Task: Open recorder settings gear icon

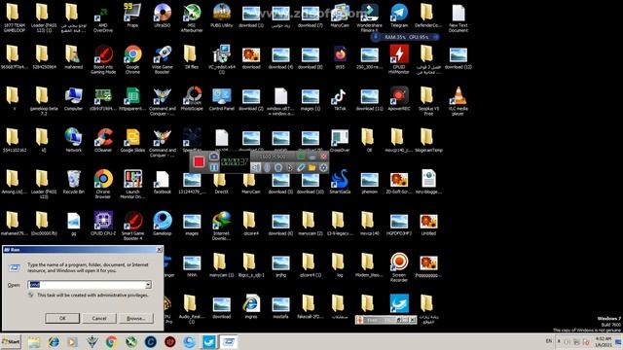Action: 323,168
